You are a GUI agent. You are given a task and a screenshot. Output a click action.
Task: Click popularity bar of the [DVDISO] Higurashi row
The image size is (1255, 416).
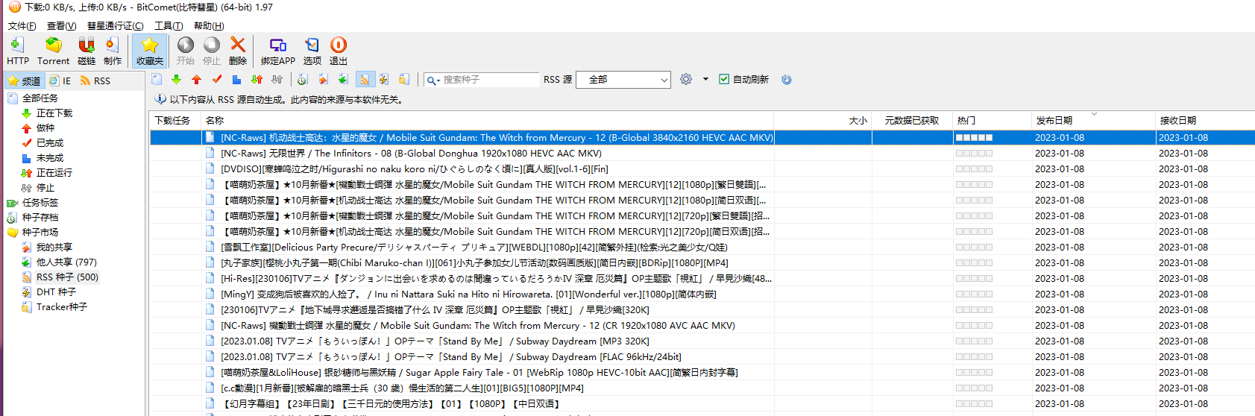point(974,168)
